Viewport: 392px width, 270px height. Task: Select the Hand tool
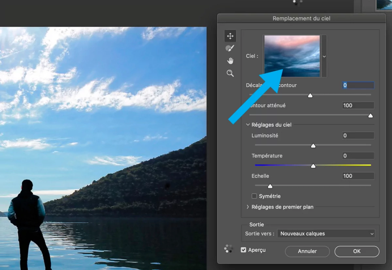[230, 61]
